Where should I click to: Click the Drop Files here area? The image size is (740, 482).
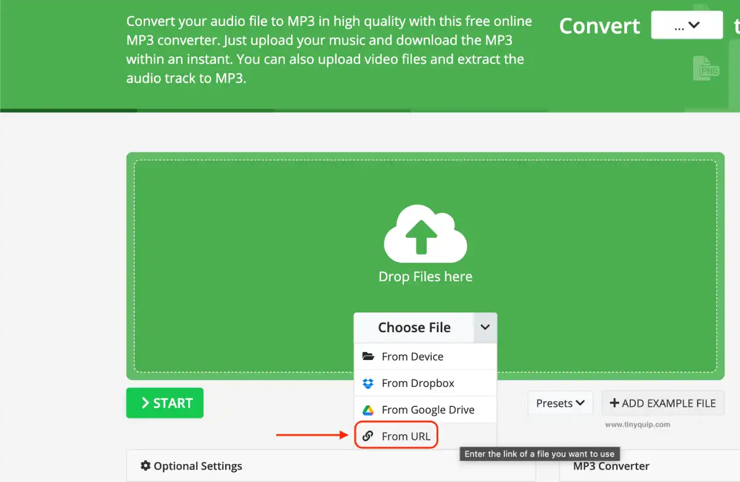click(425, 277)
